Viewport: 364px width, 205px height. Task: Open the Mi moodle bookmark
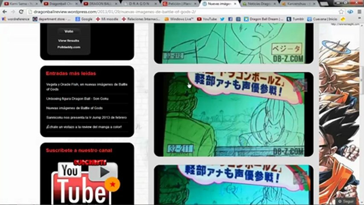(x=107, y=19)
